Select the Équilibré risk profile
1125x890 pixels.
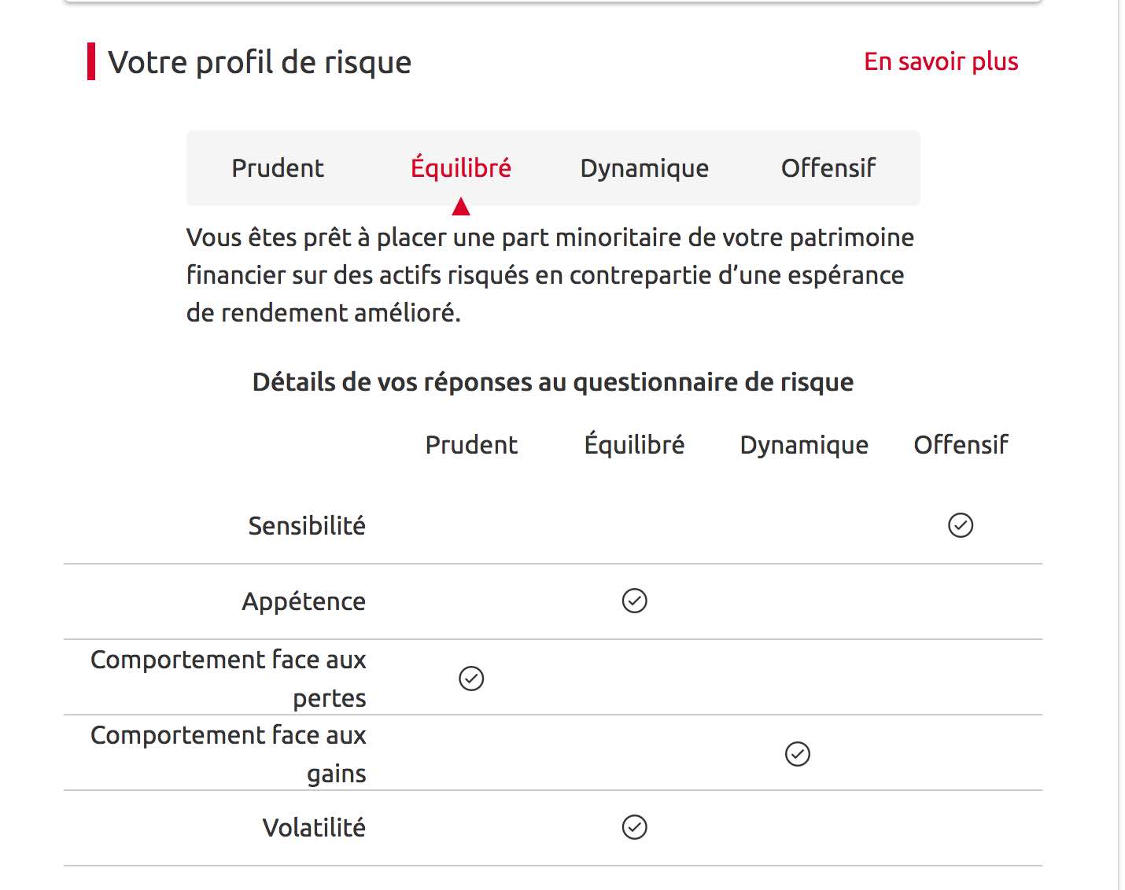point(461,168)
